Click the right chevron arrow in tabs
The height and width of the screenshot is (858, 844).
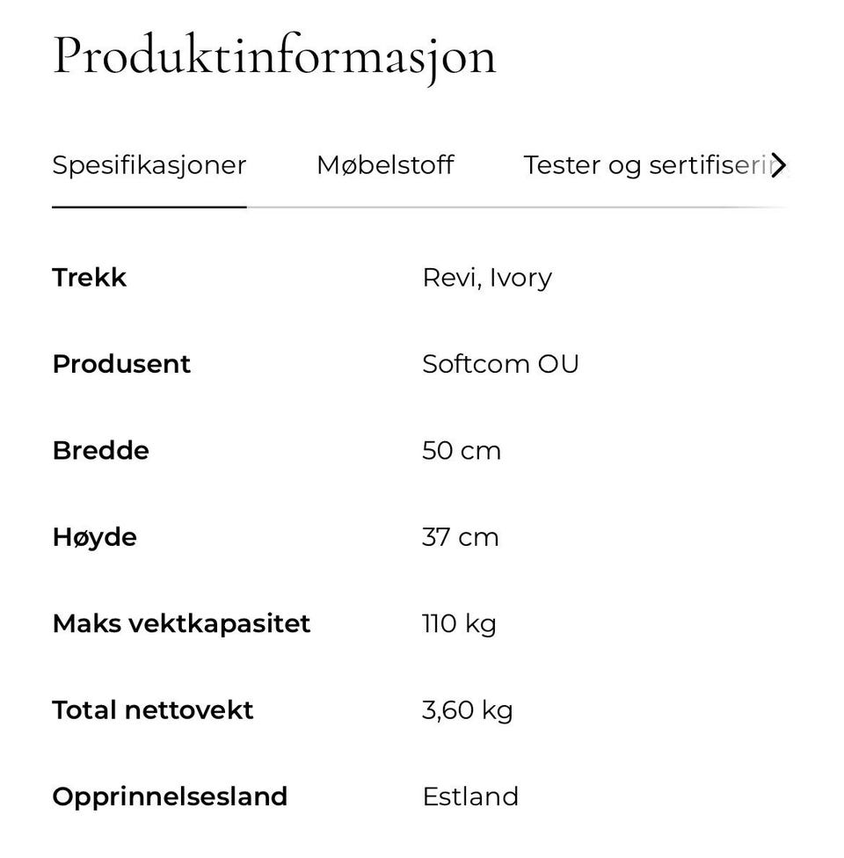click(778, 165)
